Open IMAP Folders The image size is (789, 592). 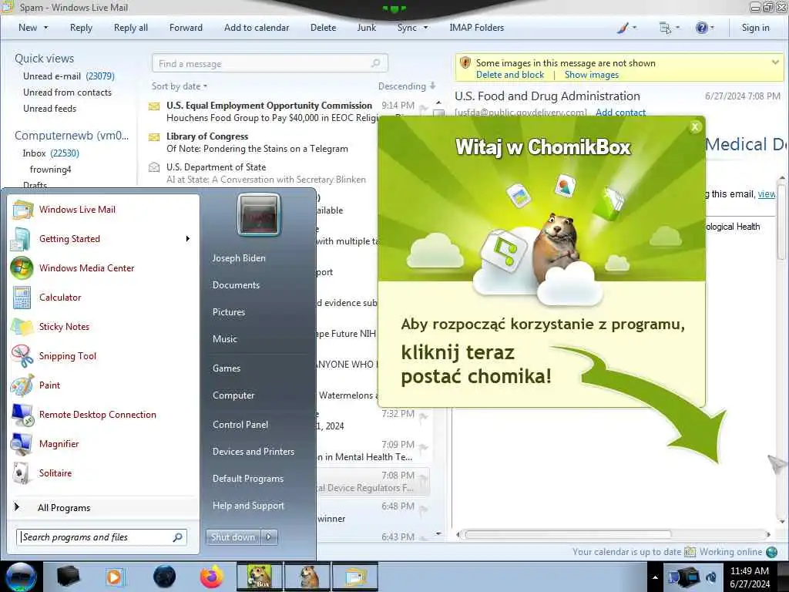tap(476, 28)
